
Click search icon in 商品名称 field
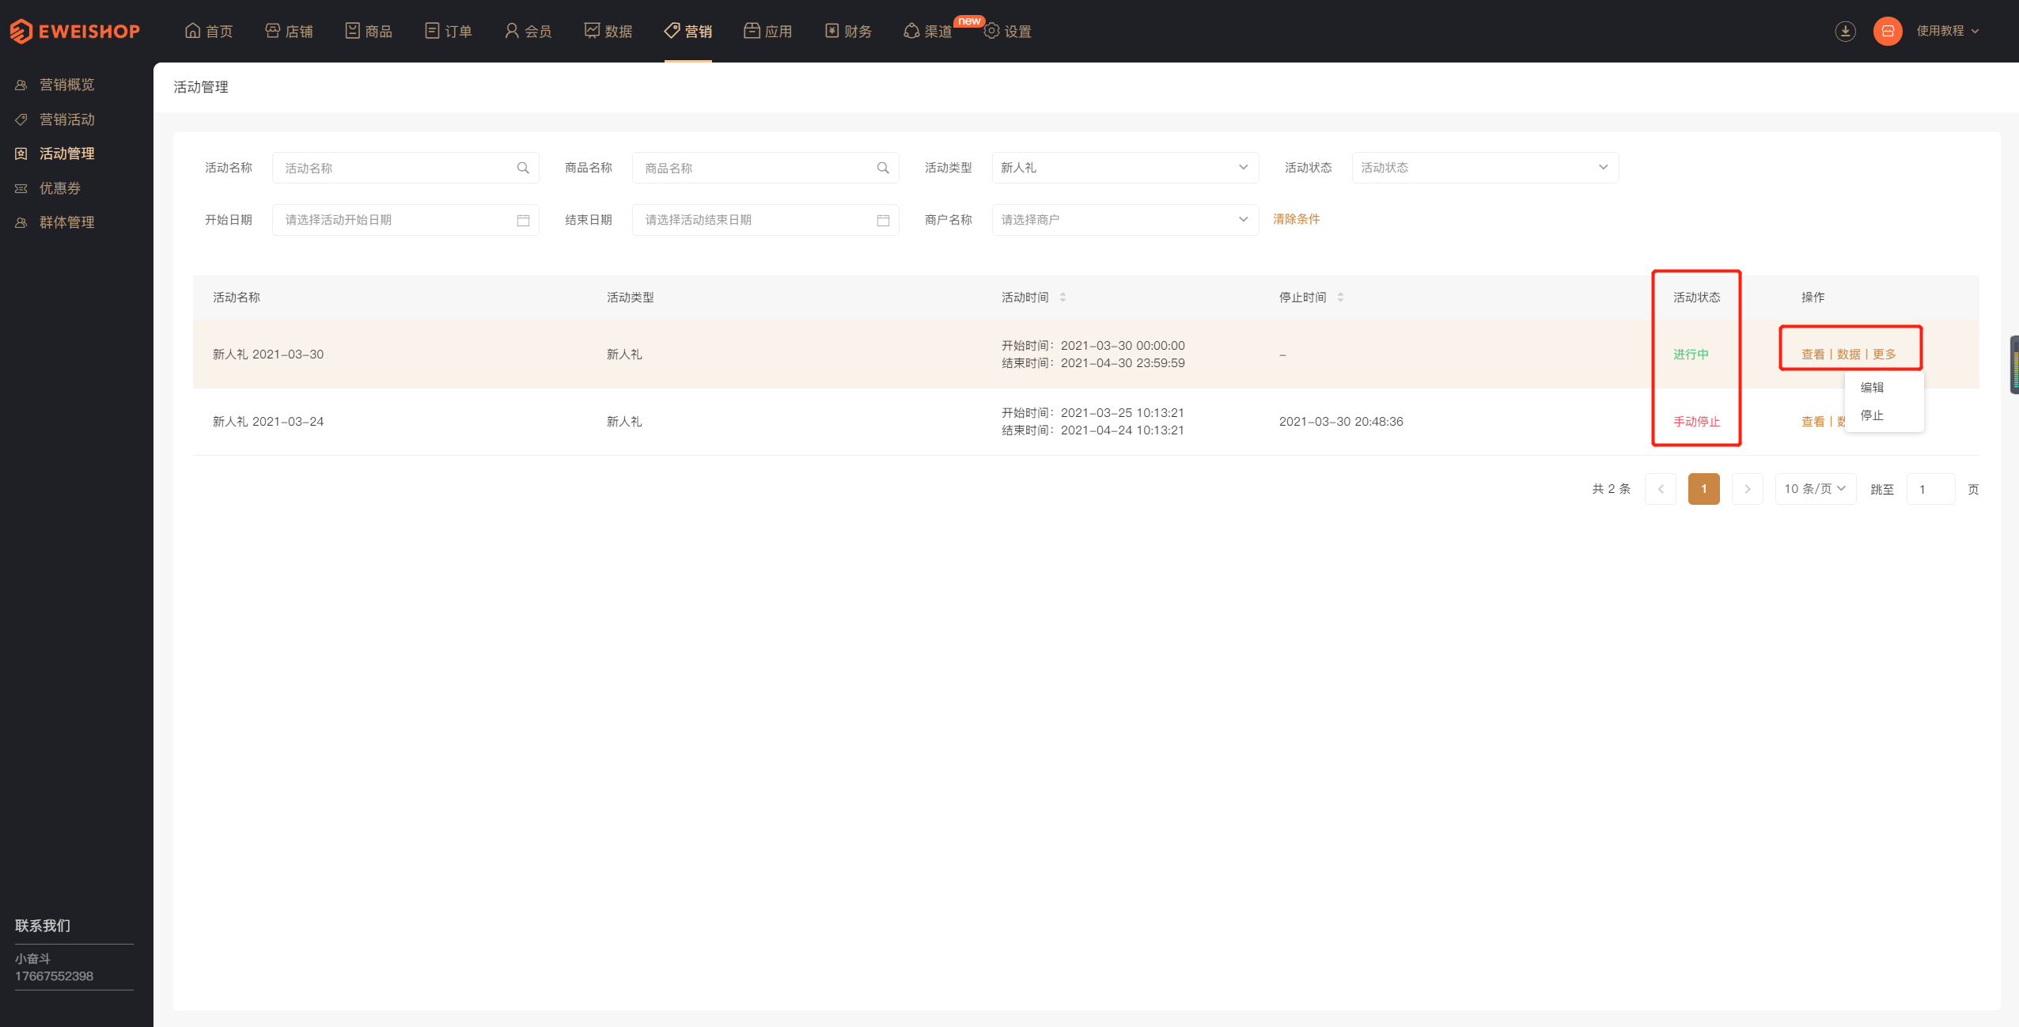(x=883, y=168)
